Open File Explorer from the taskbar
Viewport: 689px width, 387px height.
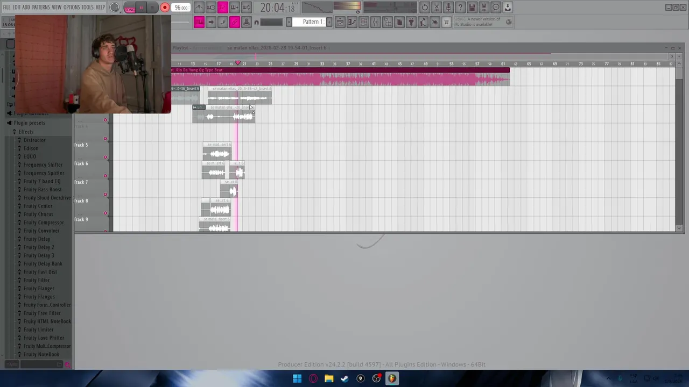pyautogui.click(x=329, y=378)
